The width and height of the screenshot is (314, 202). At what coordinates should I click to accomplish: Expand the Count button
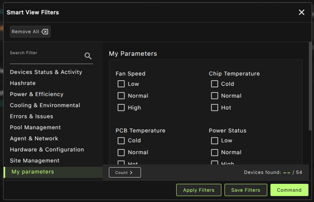[x=125, y=172]
